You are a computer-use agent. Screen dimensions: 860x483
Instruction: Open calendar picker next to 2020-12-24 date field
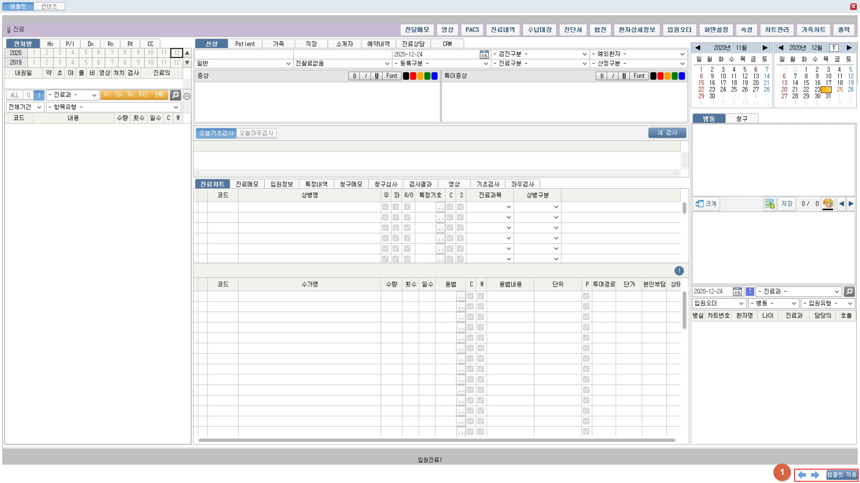484,55
